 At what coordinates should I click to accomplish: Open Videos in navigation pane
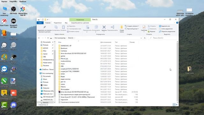tap(45, 85)
